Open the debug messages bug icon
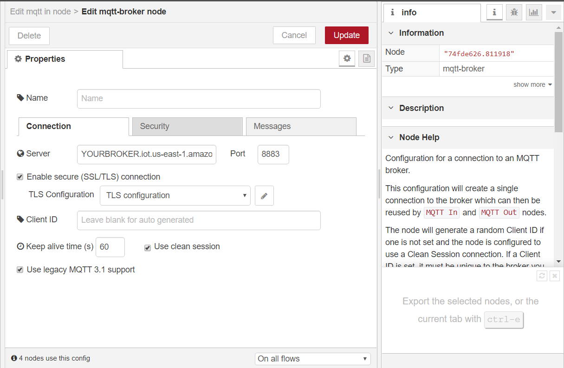Screen dimensions: 564x368 pyautogui.click(x=514, y=13)
